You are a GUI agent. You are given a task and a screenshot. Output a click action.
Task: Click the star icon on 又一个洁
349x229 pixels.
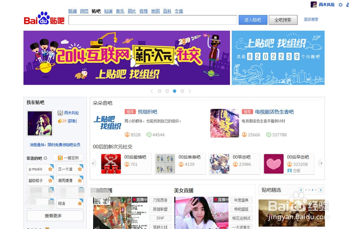point(80,169)
